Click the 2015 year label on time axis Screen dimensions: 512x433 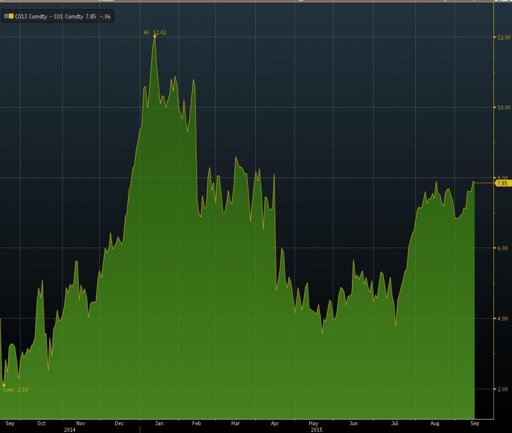pos(316,429)
